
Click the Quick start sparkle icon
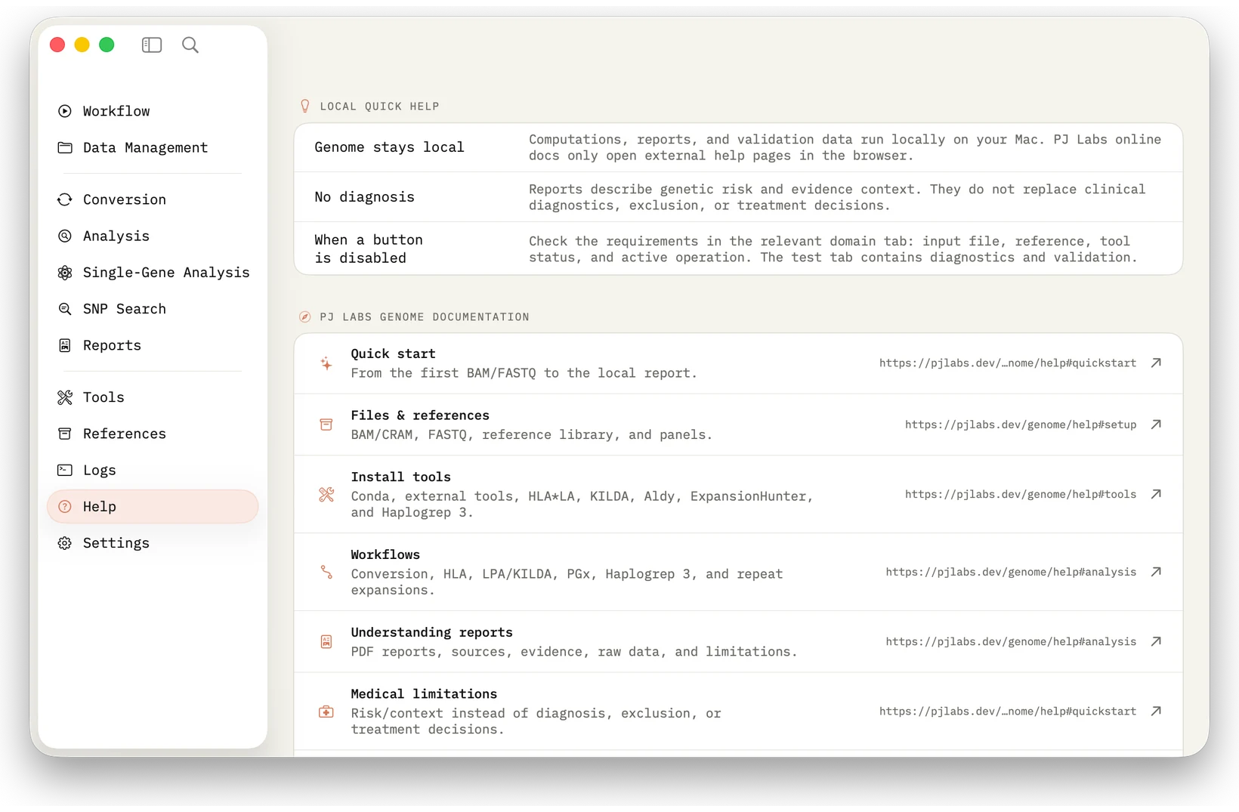pos(326,363)
